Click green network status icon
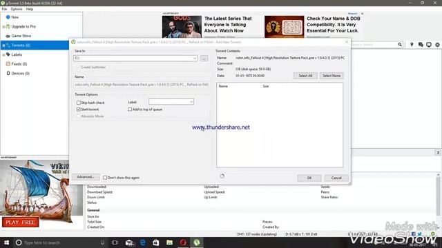 433,234
